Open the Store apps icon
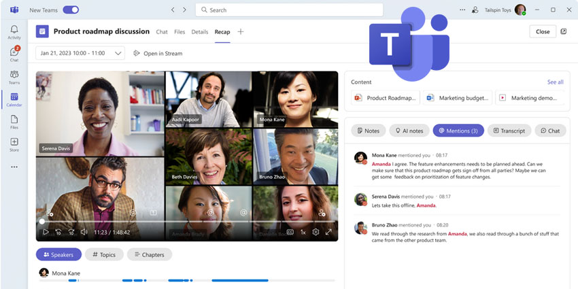 [x=14, y=144]
